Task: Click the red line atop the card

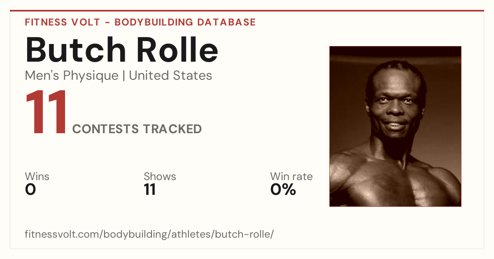Action: pyautogui.click(x=247, y=11)
